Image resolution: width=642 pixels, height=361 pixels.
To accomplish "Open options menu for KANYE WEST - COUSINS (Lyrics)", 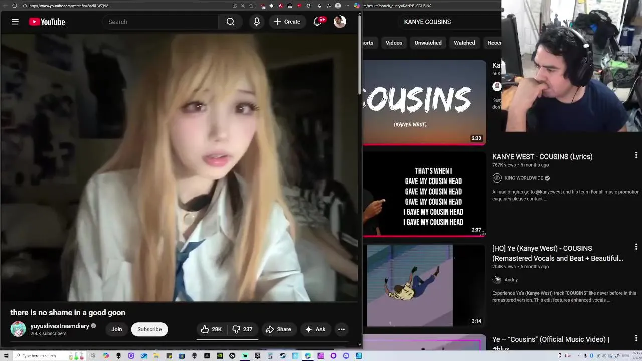I will coord(636,156).
